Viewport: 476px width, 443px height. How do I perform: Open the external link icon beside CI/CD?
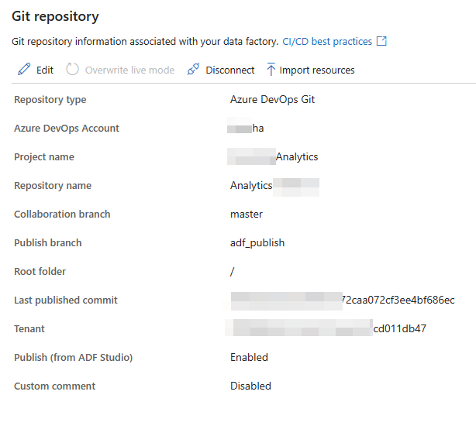pos(381,41)
